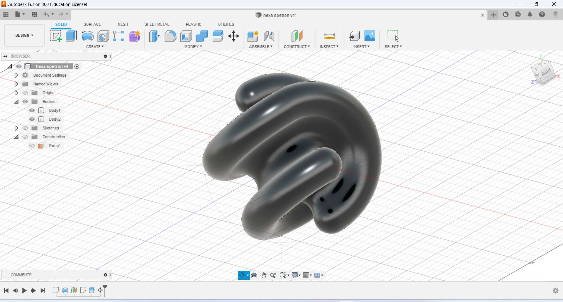Select the Extrude tool
This screenshot has height=302, width=563.
(72, 36)
